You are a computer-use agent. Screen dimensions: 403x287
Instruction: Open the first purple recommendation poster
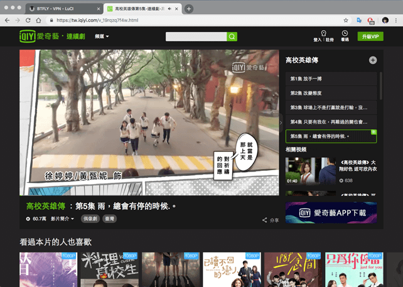tap(48, 269)
